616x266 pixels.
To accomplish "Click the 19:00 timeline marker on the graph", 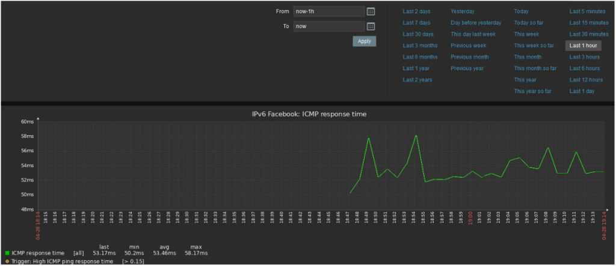I will (472, 217).
